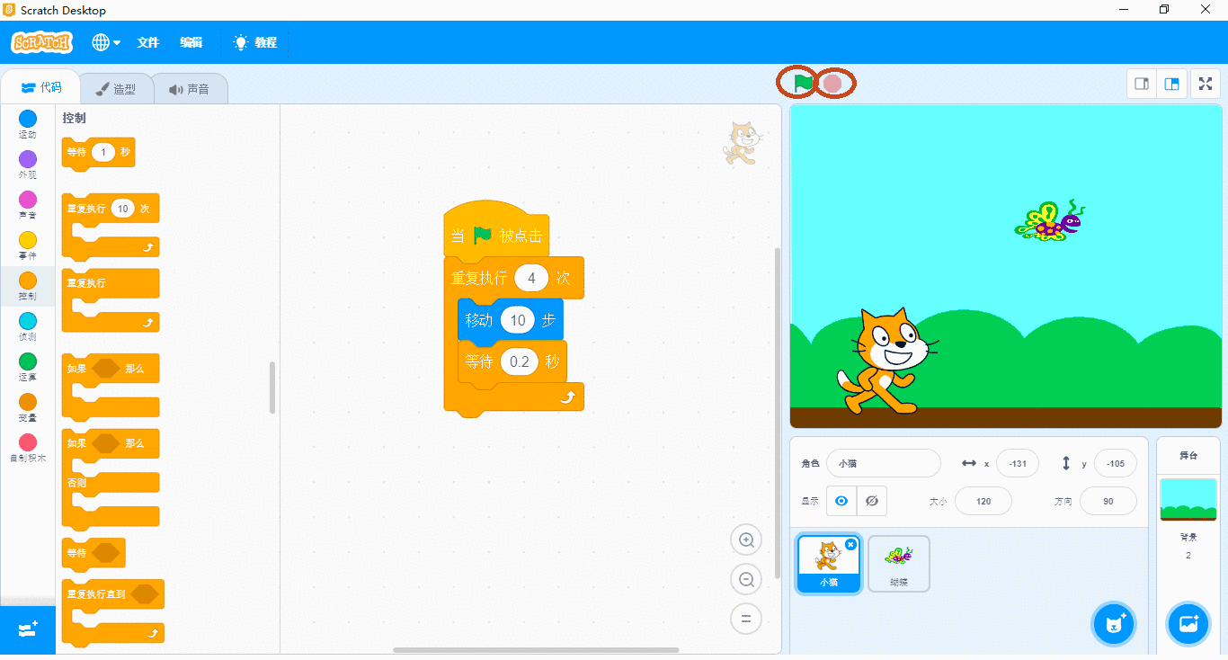Open the choose a backdrop button

pos(1188,624)
